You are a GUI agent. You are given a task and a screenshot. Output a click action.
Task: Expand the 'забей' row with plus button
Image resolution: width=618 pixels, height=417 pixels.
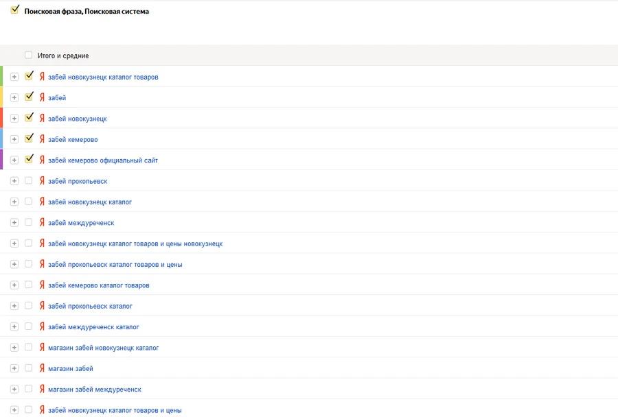coord(14,97)
